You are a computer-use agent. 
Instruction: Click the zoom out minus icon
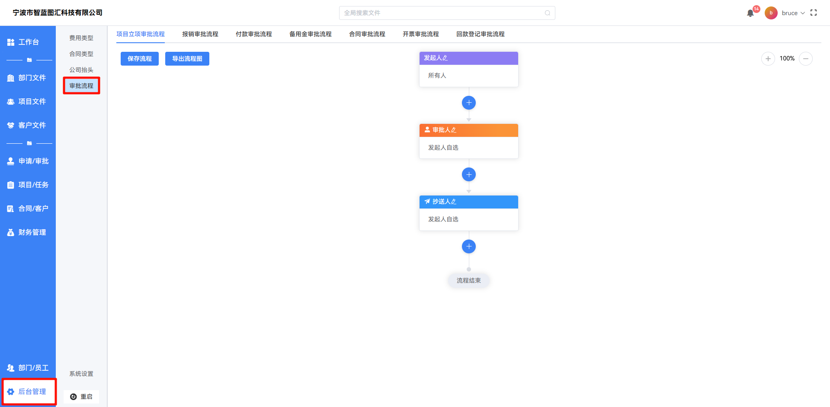coord(805,59)
